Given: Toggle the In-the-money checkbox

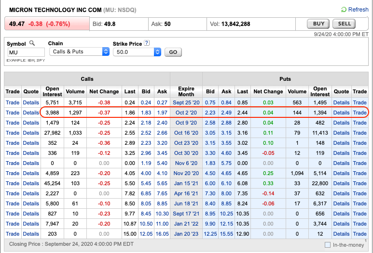Looking at the screenshot, I should coord(328,245).
